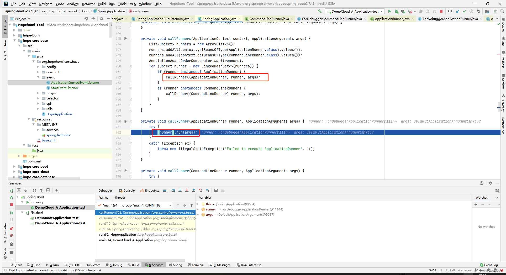506x275 pixels.
Task: Toggle TODO tool window button
Action: pyautogui.click(x=72, y=265)
